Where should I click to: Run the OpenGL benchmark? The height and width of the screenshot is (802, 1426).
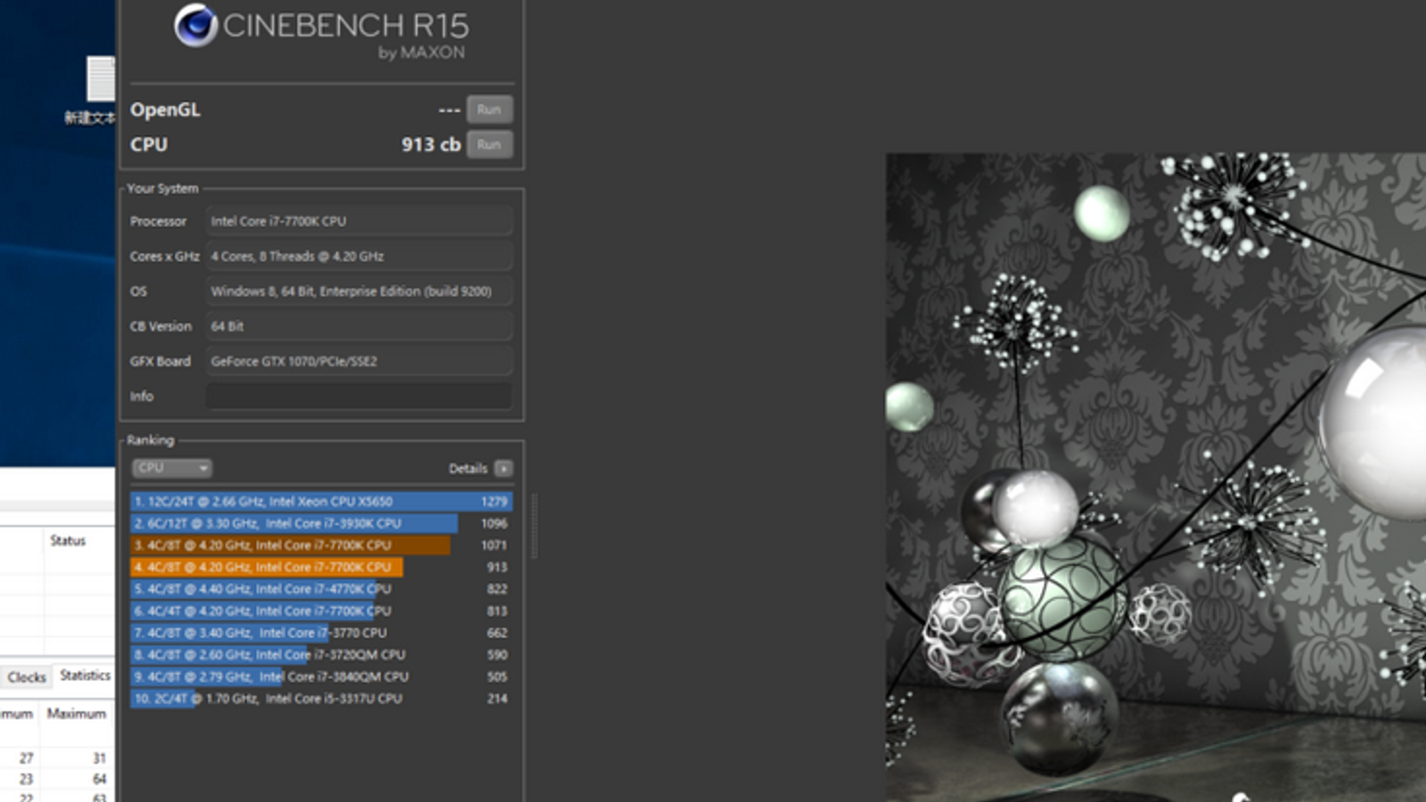click(489, 110)
